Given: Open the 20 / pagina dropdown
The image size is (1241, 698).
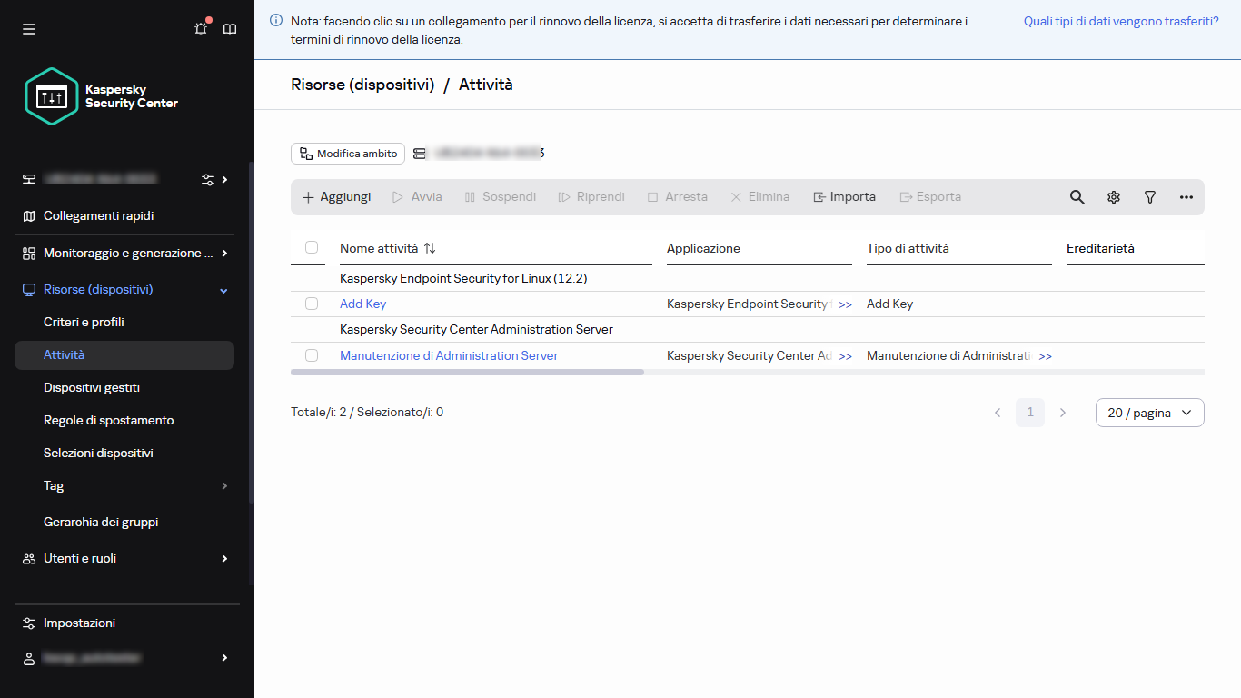Looking at the screenshot, I should tap(1149, 413).
